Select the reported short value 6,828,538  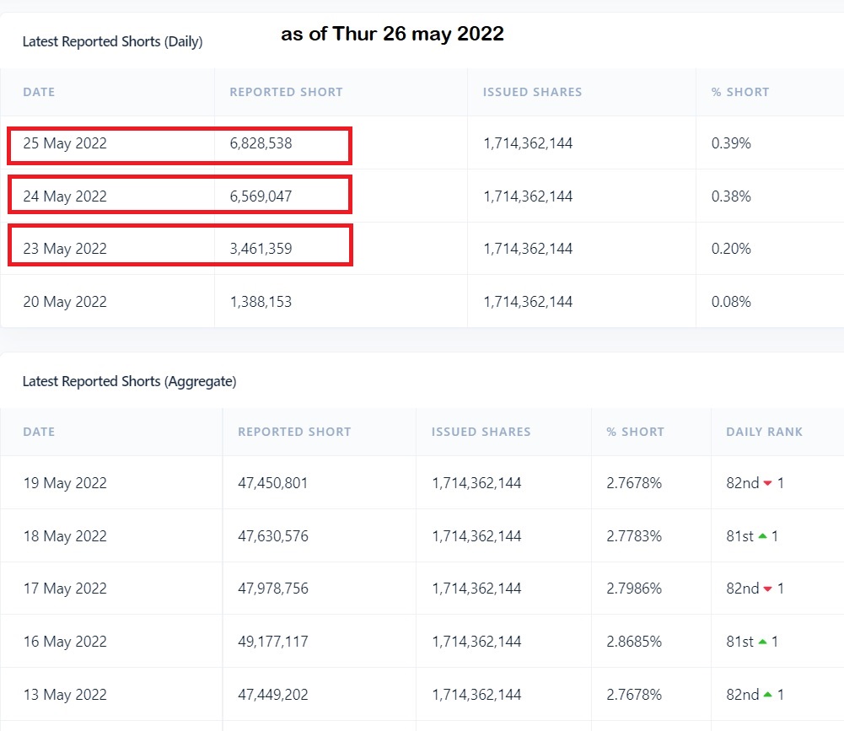[x=261, y=143]
